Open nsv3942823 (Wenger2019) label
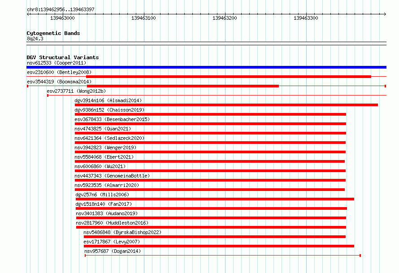This screenshot has width=399, height=273. click(105, 147)
